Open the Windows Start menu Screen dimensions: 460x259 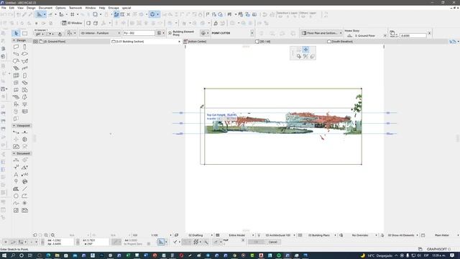click(x=4, y=255)
